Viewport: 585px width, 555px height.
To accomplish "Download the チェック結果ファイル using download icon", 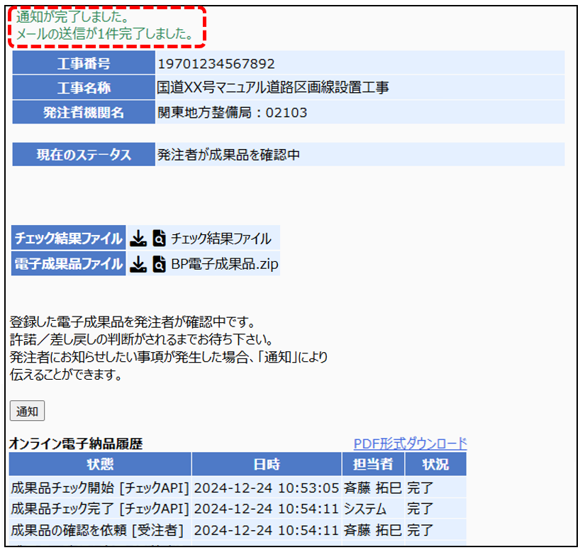I will click(138, 238).
